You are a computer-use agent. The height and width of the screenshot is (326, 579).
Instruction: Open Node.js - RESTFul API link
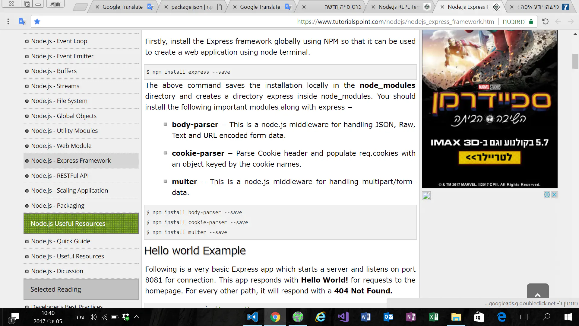tap(60, 176)
